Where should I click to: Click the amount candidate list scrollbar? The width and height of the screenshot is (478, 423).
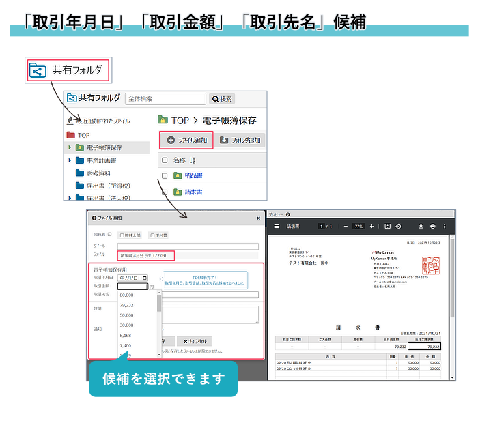tap(160, 321)
